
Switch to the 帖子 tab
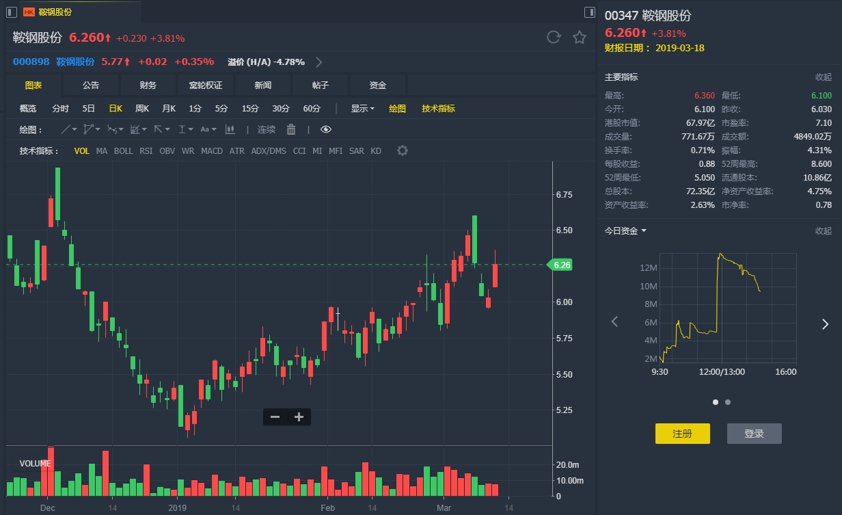click(321, 85)
